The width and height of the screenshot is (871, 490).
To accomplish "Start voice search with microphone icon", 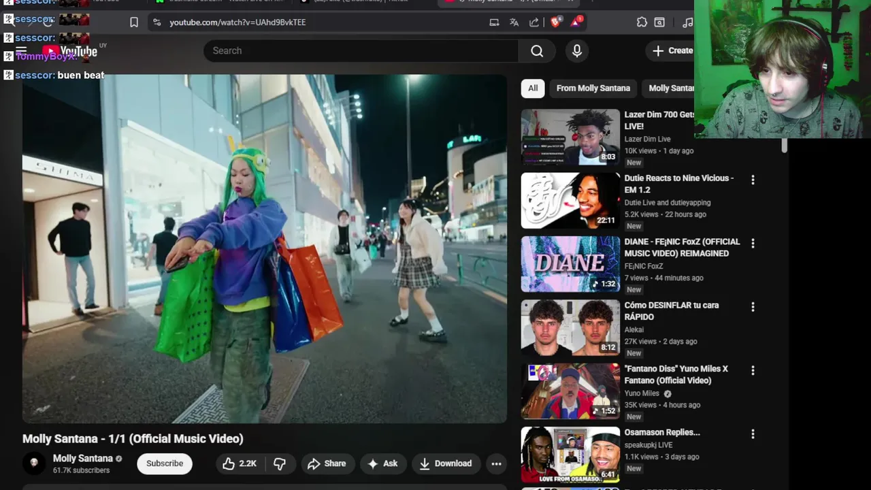I will (577, 51).
